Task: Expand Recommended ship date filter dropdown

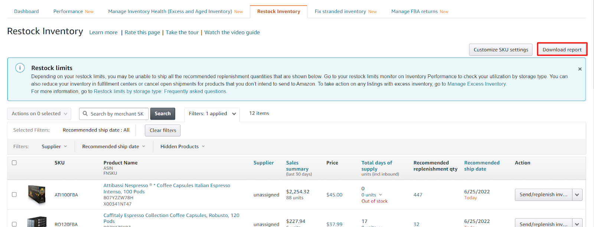Action: point(114,147)
